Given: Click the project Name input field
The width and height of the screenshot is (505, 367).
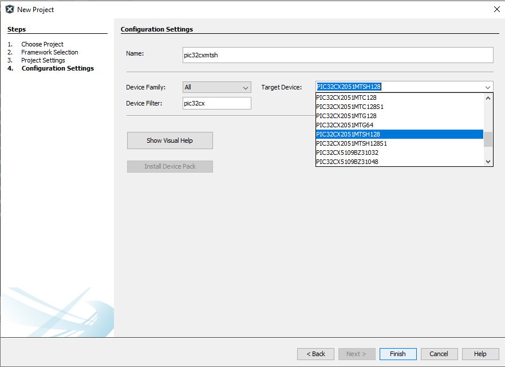Looking at the screenshot, I should click(x=338, y=55).
